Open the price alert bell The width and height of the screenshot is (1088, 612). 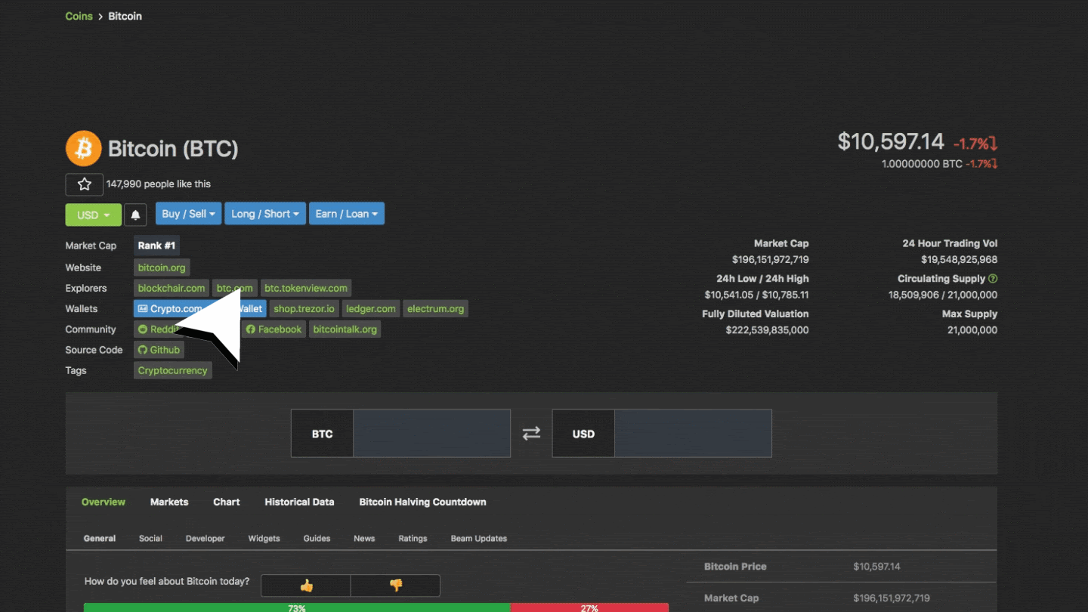click(135, 215)
